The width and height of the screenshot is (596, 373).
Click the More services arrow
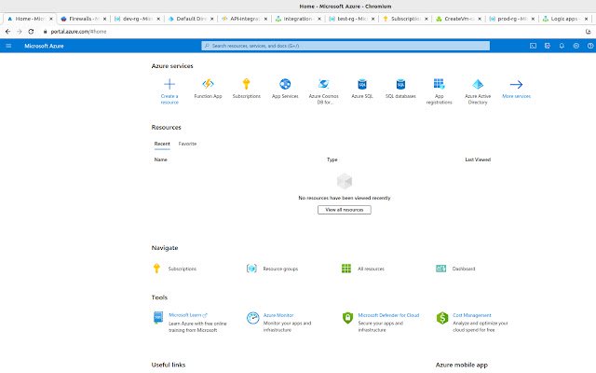pyautogui.click(x=516, y=84)
